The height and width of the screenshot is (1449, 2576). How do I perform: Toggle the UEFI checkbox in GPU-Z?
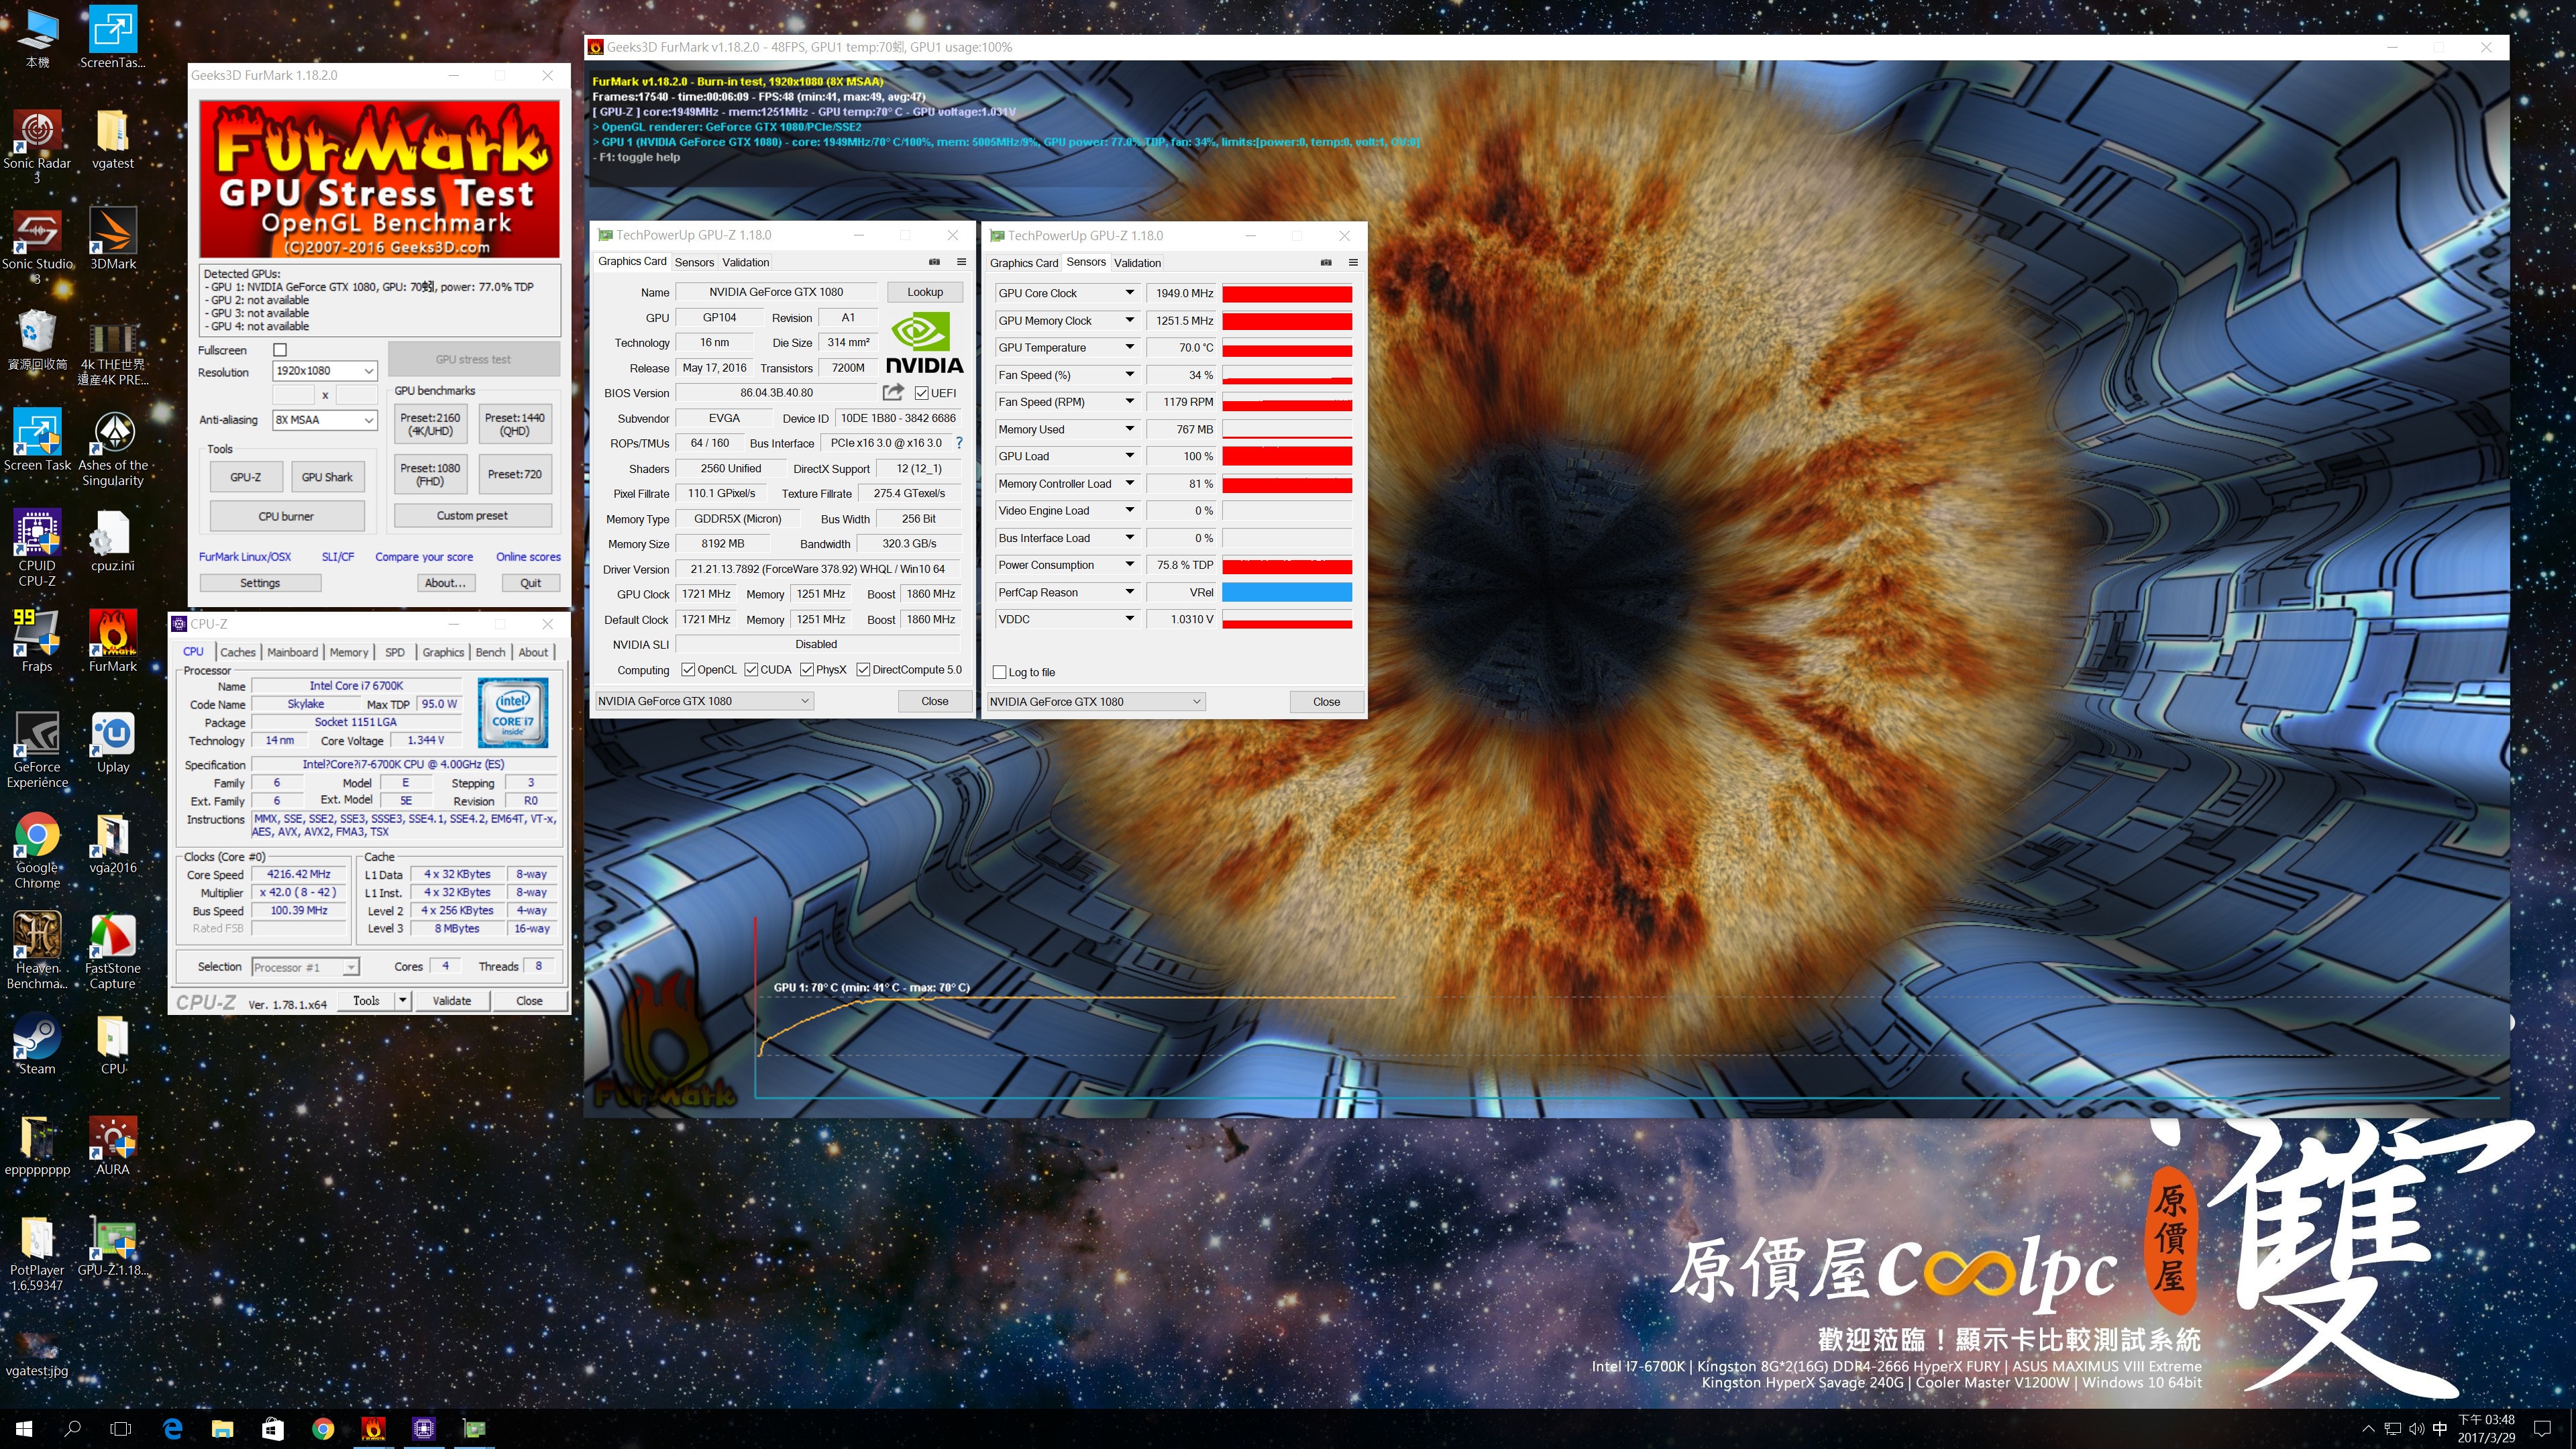(x=921, y=393)
